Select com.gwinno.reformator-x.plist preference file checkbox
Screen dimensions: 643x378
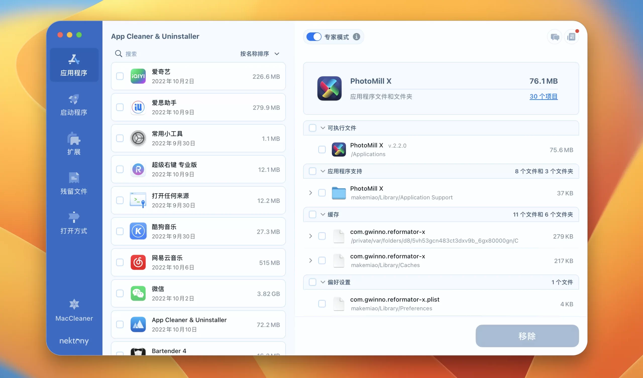coord(322,304)
